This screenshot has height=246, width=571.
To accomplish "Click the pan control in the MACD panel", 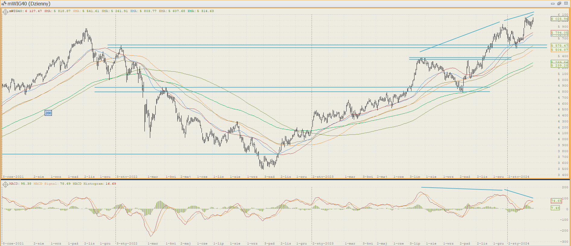I will (x=5, y=185).
